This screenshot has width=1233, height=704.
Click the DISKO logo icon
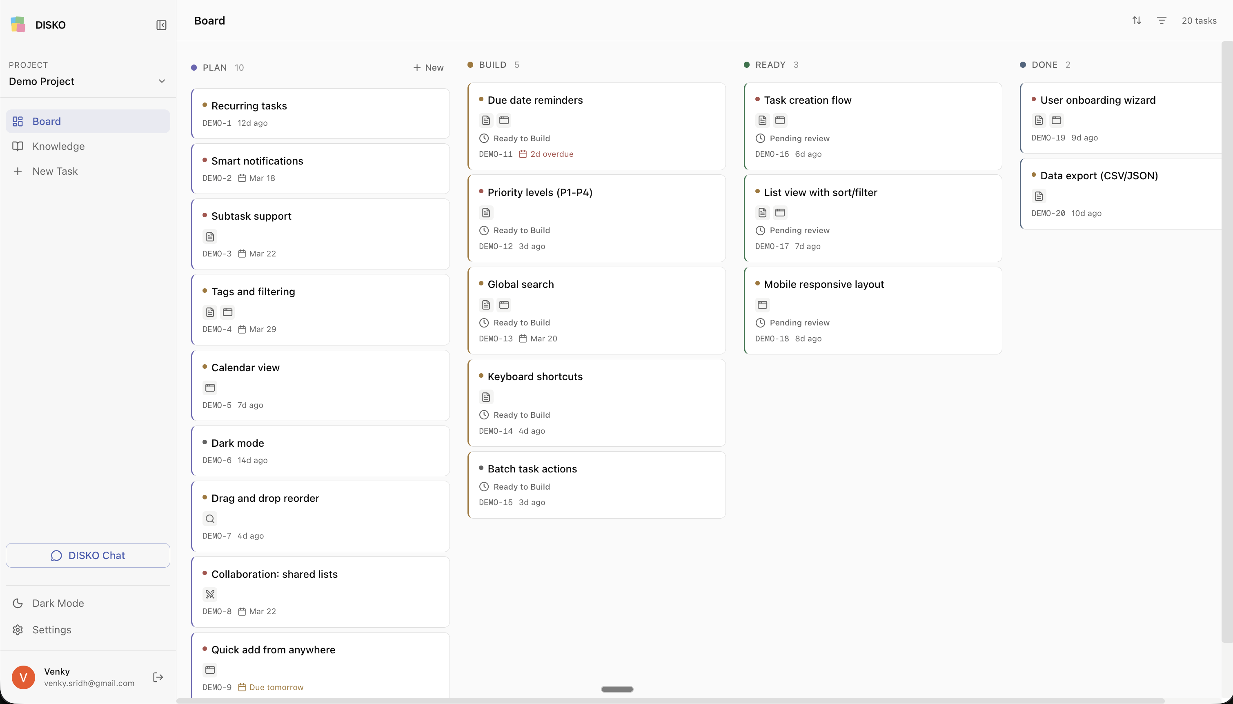[x=18, y=24]
